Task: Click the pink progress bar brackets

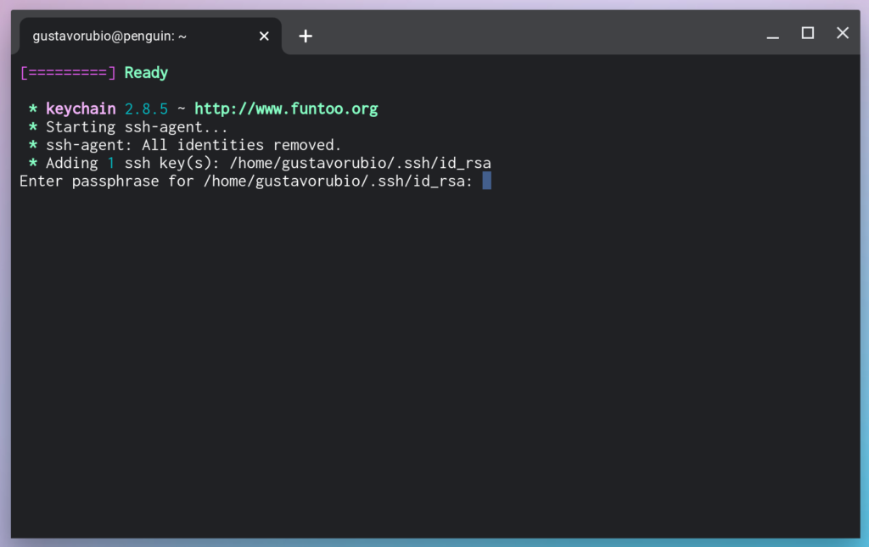Action: pyautogui.click(x=68, y=73)
